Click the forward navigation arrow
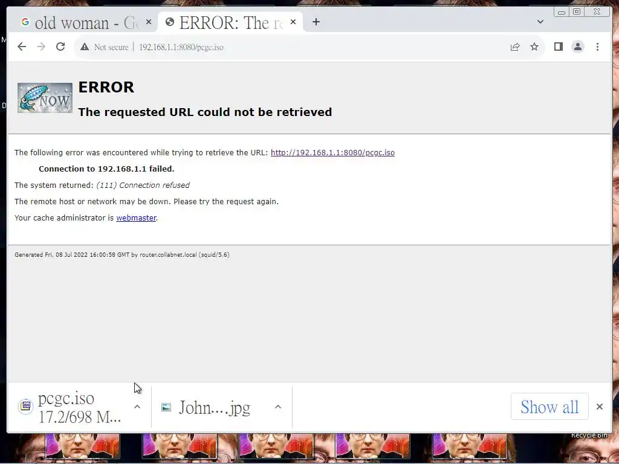 coord(41,47)
